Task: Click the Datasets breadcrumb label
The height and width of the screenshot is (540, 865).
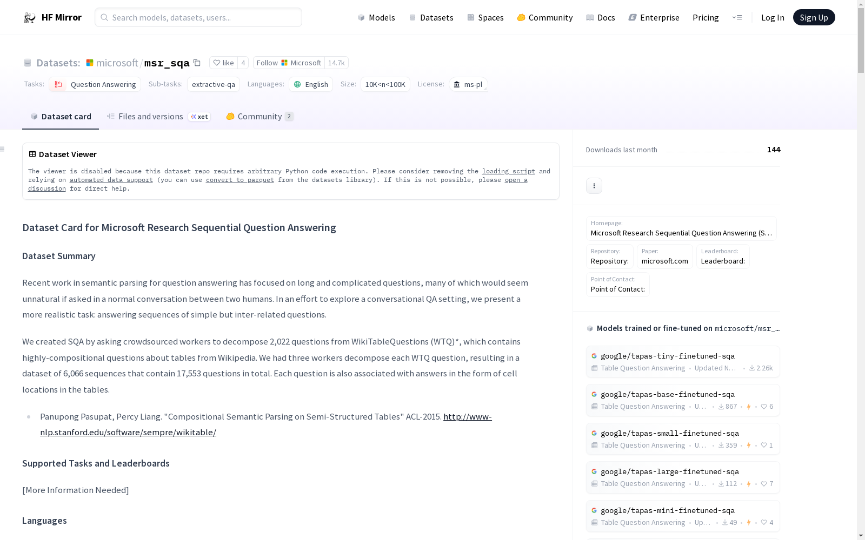Action: [x=58, y=63]
